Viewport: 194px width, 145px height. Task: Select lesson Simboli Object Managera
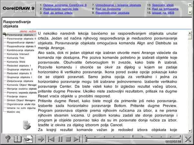(x=21, y=100)
